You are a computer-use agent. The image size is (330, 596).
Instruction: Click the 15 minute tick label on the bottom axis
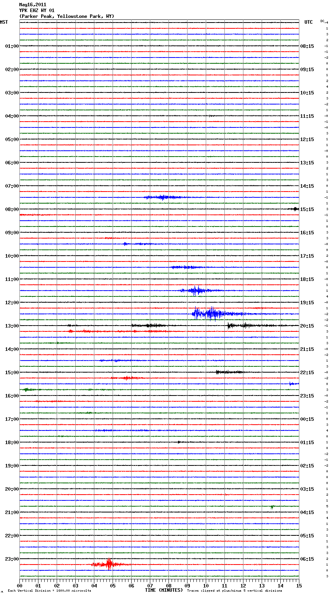pos(299,586)
